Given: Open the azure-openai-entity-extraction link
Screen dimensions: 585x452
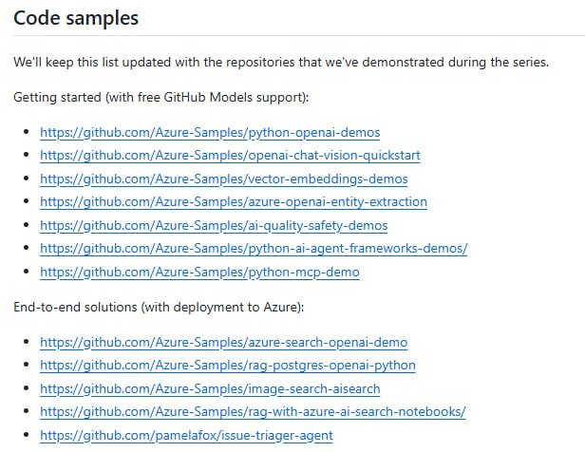Looking at the screenshot, I should (x=234, y=201).
